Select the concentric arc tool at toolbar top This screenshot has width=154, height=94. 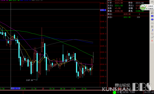[x=152, y=2]
